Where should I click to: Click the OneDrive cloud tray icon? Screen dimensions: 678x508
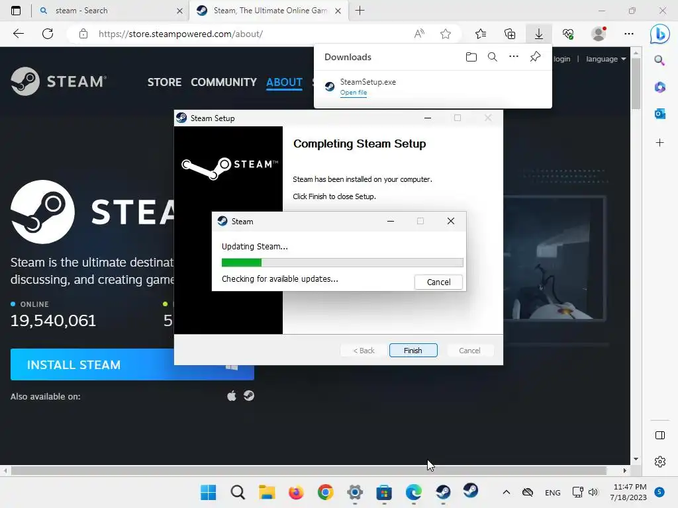click(x=528, y=492)
